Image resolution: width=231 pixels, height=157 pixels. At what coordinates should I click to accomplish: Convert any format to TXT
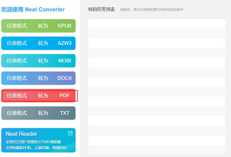point(39,113)
